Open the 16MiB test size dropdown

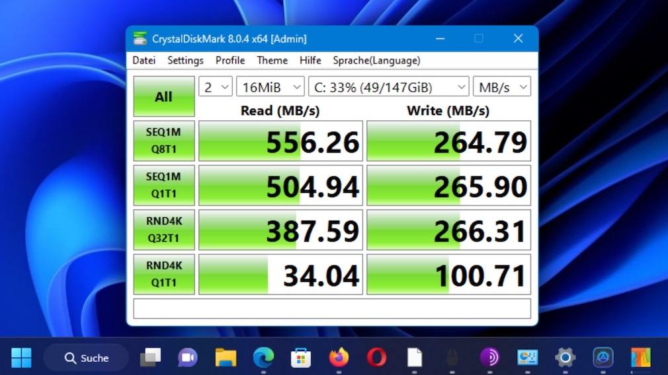click(270, 86)
